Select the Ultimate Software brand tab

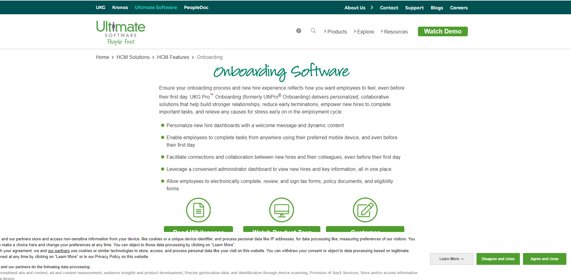click(x=156, y=7)
